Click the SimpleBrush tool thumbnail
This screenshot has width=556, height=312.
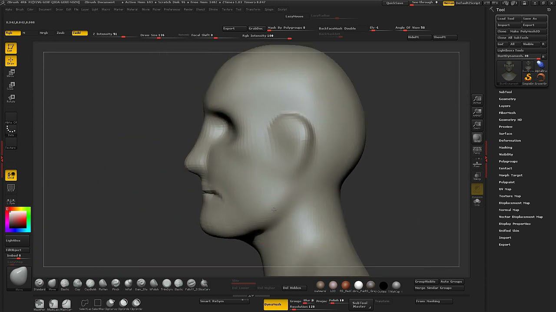click(528, 78)
